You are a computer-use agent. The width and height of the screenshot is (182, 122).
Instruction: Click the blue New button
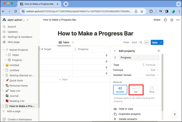(x=155, y=43)
